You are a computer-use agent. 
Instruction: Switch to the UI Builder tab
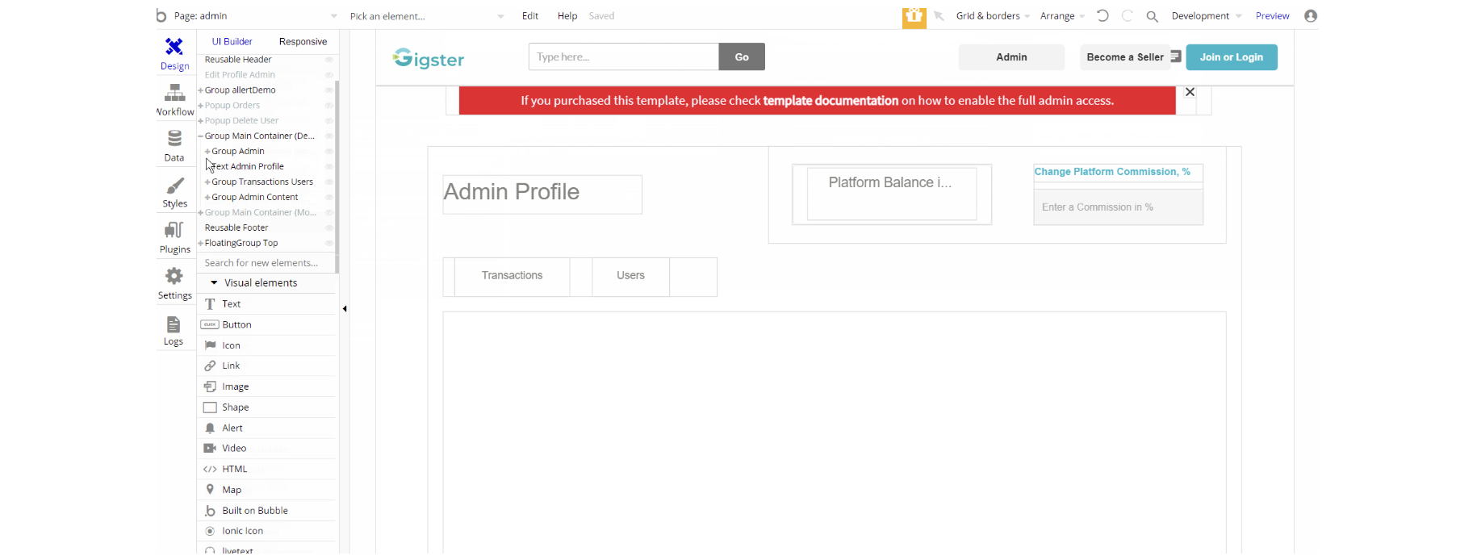232,42
